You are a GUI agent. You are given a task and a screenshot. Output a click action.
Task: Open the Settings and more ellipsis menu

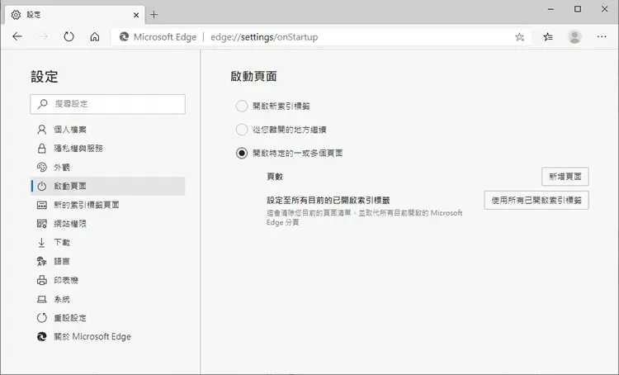(x=602, y=36)
